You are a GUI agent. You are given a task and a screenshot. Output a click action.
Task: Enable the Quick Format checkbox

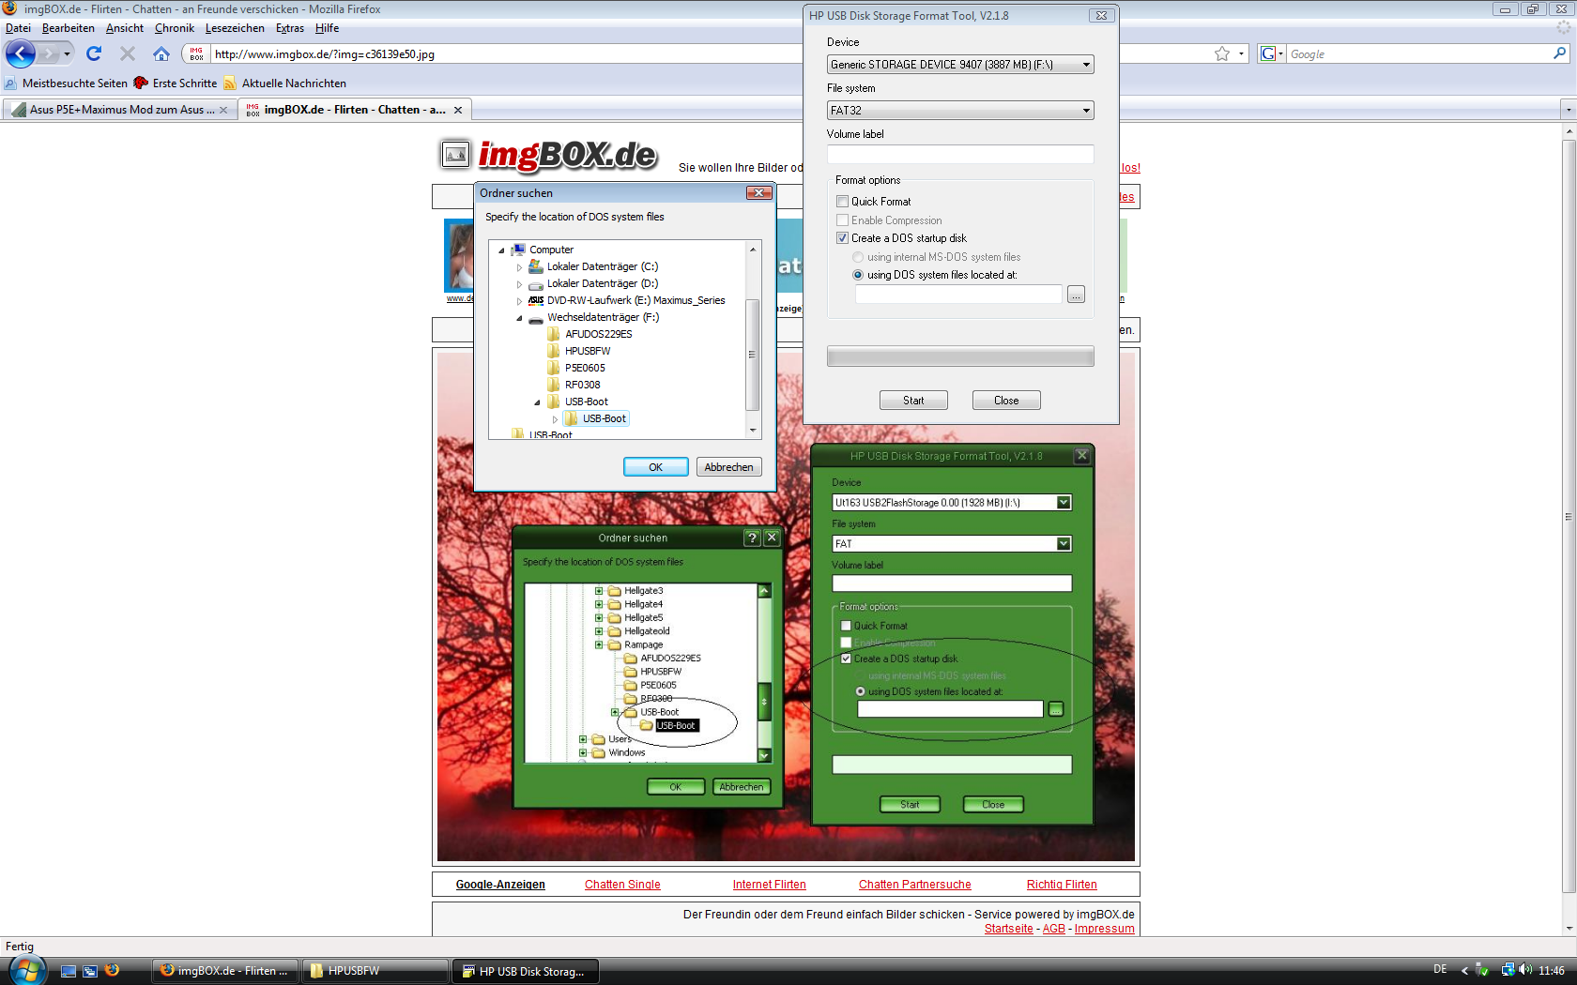(843, 202)
